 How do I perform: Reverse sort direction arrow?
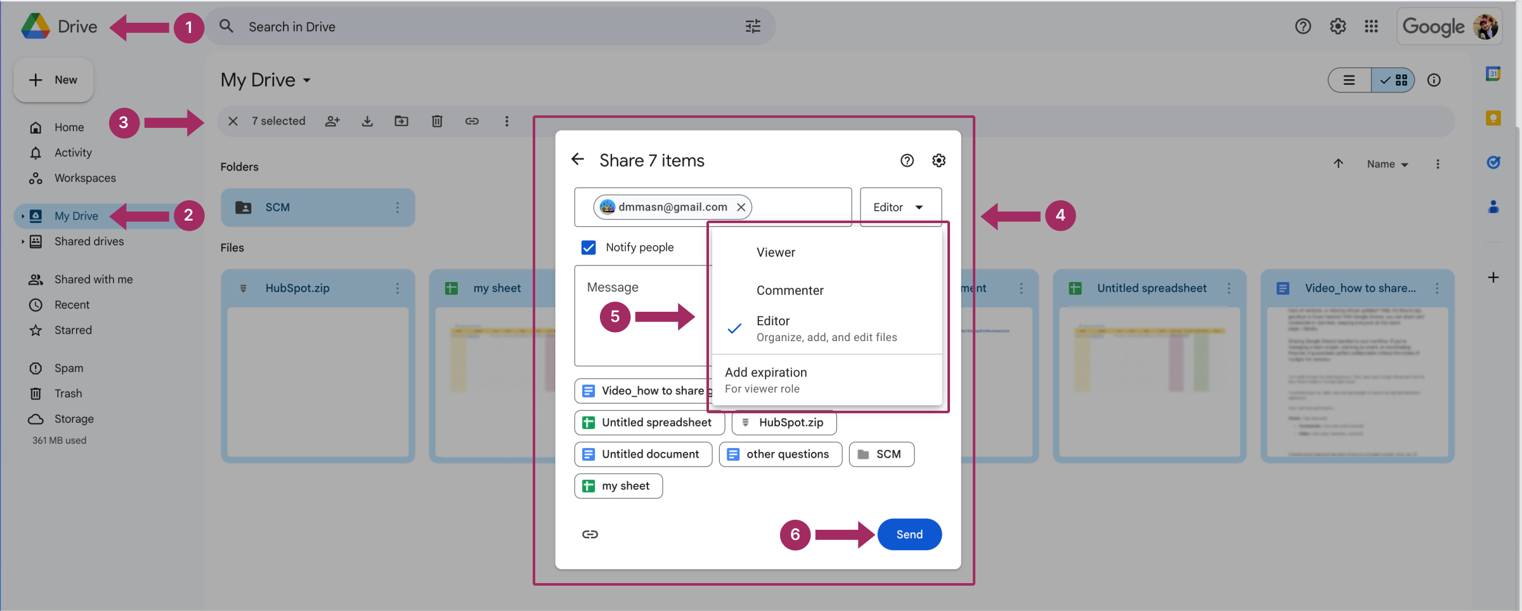pos(1338,164)
